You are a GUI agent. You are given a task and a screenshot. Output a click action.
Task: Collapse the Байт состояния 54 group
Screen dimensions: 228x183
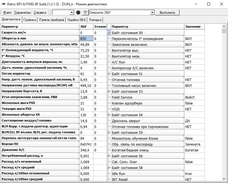coord(109,115)
